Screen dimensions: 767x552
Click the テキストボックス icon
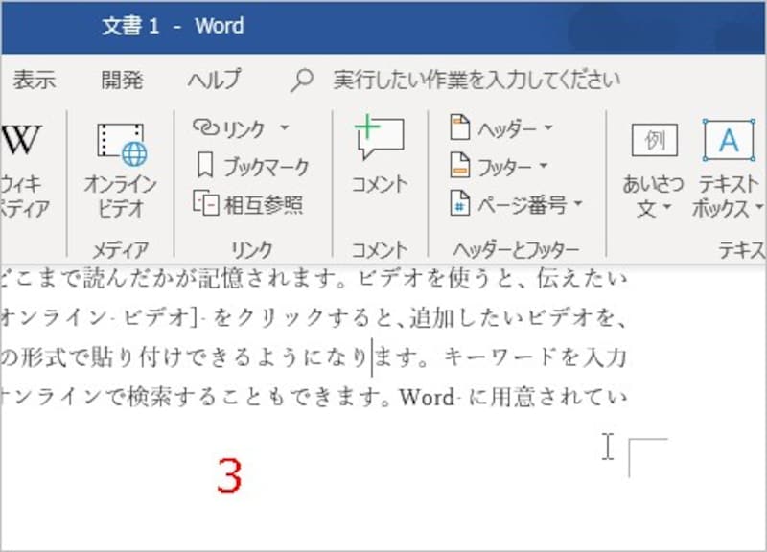(x=729, y=140)
